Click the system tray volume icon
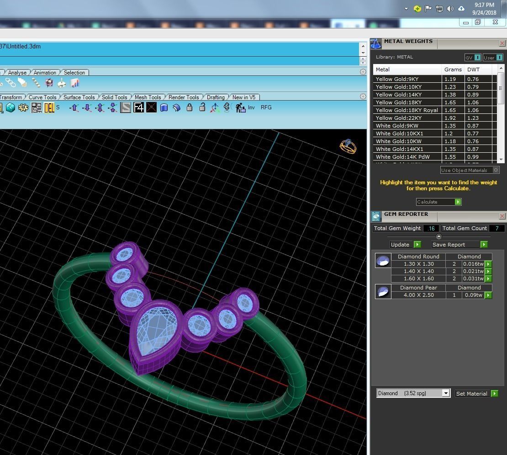Screen dimensions: 507x455 click(x=450, y=9)
